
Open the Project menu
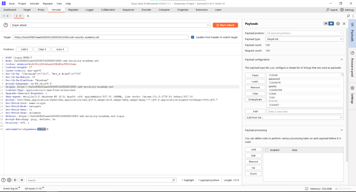[x=22, y=3]
